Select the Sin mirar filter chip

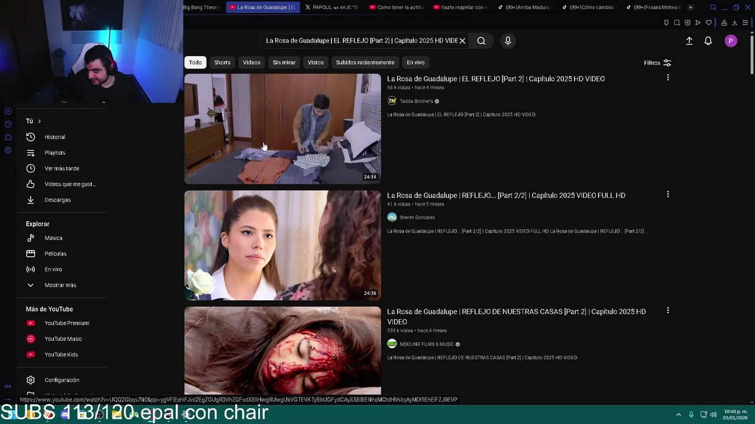(x=284, y=62)
